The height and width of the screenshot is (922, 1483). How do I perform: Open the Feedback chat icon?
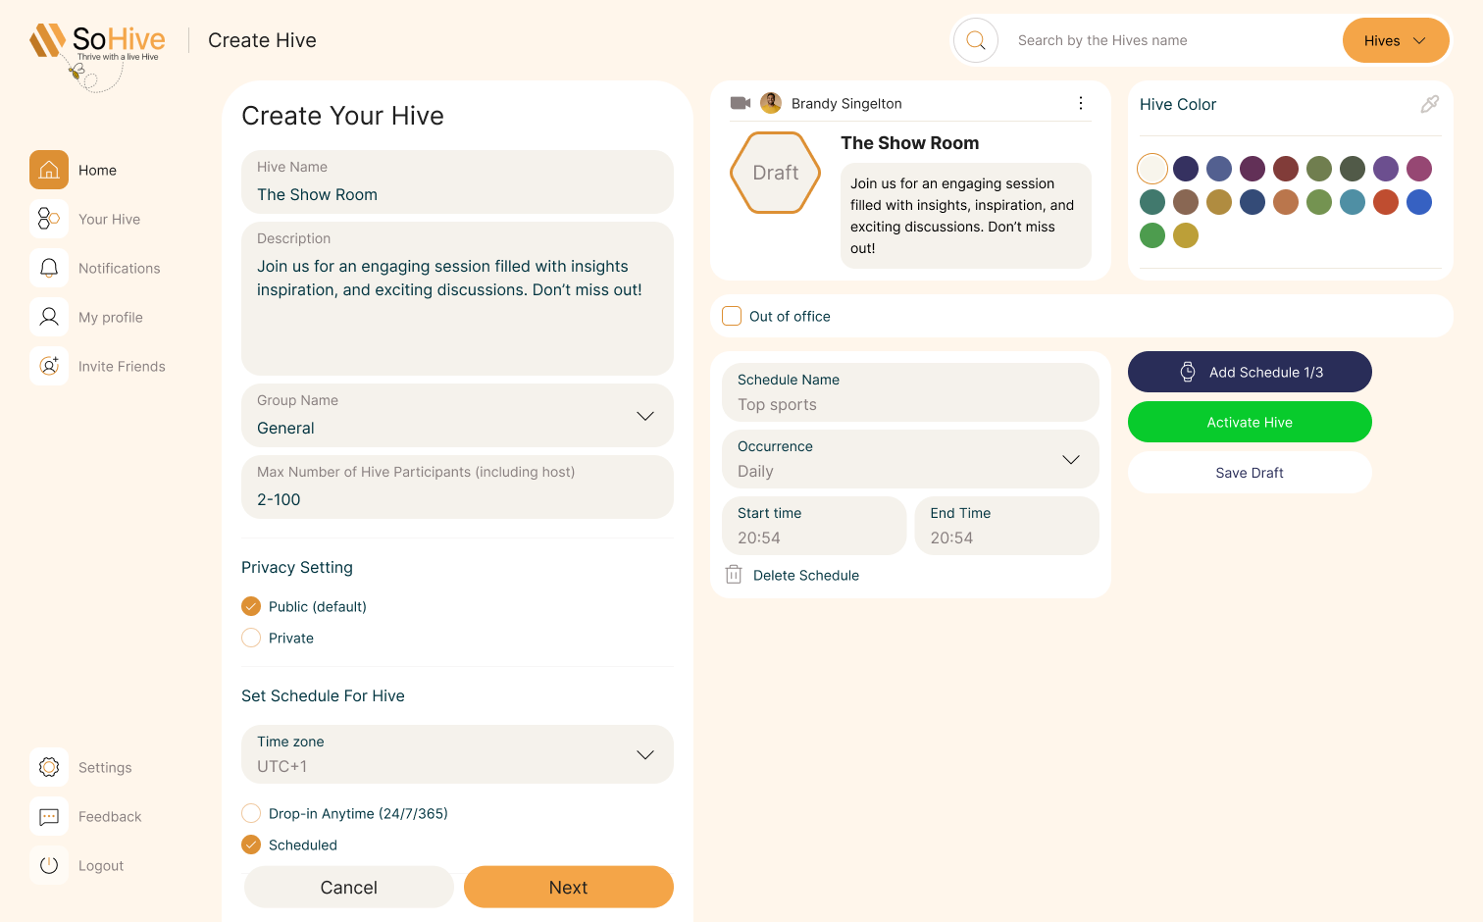(49, 816)
